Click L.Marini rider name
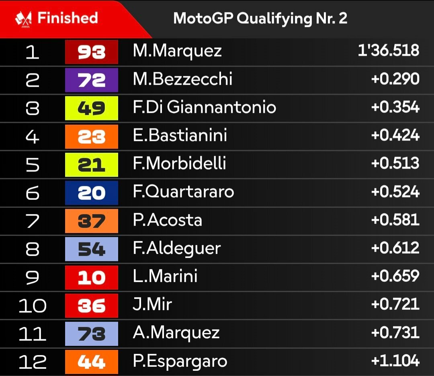This screenshot has height=376, width=434. pyautogui.click(x=165, y=276)
